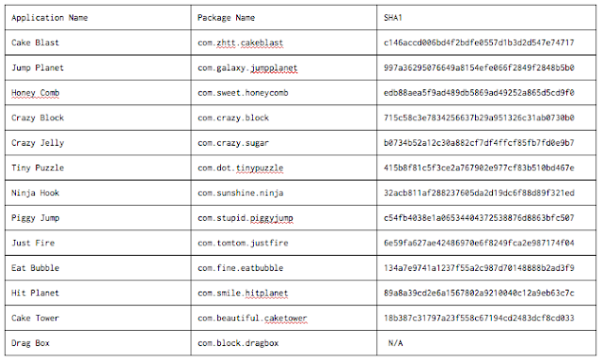The height and width of the screenshot is (363, 602).
Task: Click the com.tomtom.justfire package name
Action: coord(243,243)
